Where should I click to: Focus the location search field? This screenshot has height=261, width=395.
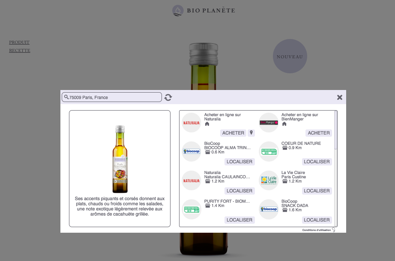(x=111, y=97)
